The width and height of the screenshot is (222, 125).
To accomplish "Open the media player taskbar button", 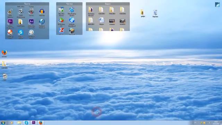I will [12, 123].
